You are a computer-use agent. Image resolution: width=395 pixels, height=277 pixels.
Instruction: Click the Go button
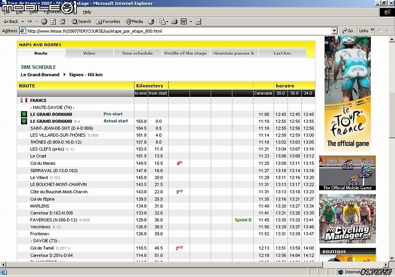tap(347, 31)
